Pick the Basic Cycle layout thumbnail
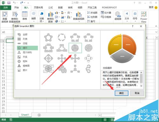 [48, 37]
